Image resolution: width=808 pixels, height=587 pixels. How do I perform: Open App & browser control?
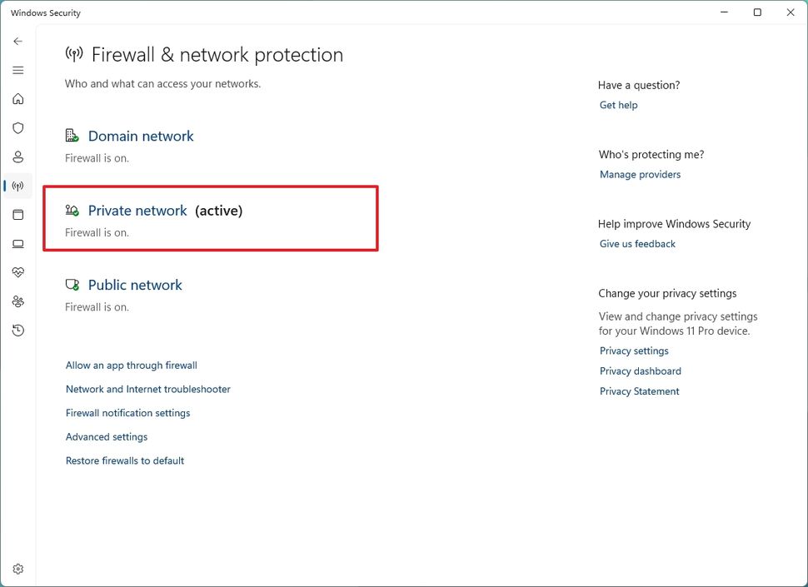[17, 215]
